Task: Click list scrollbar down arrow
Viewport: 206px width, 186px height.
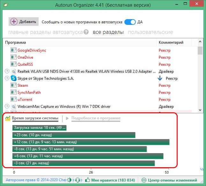Action: coord(200,110)
